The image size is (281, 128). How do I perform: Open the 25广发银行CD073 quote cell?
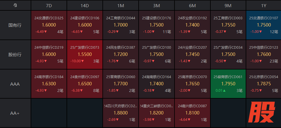(85, 54)
